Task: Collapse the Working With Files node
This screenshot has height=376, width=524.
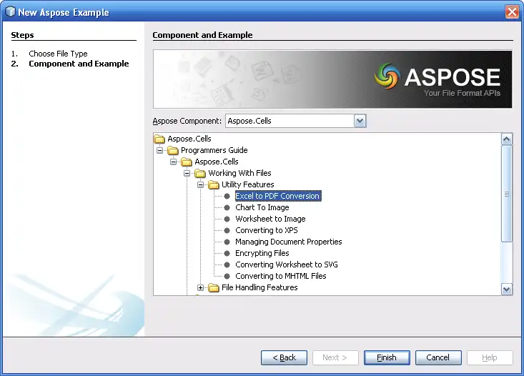Action: pos(187,173)
